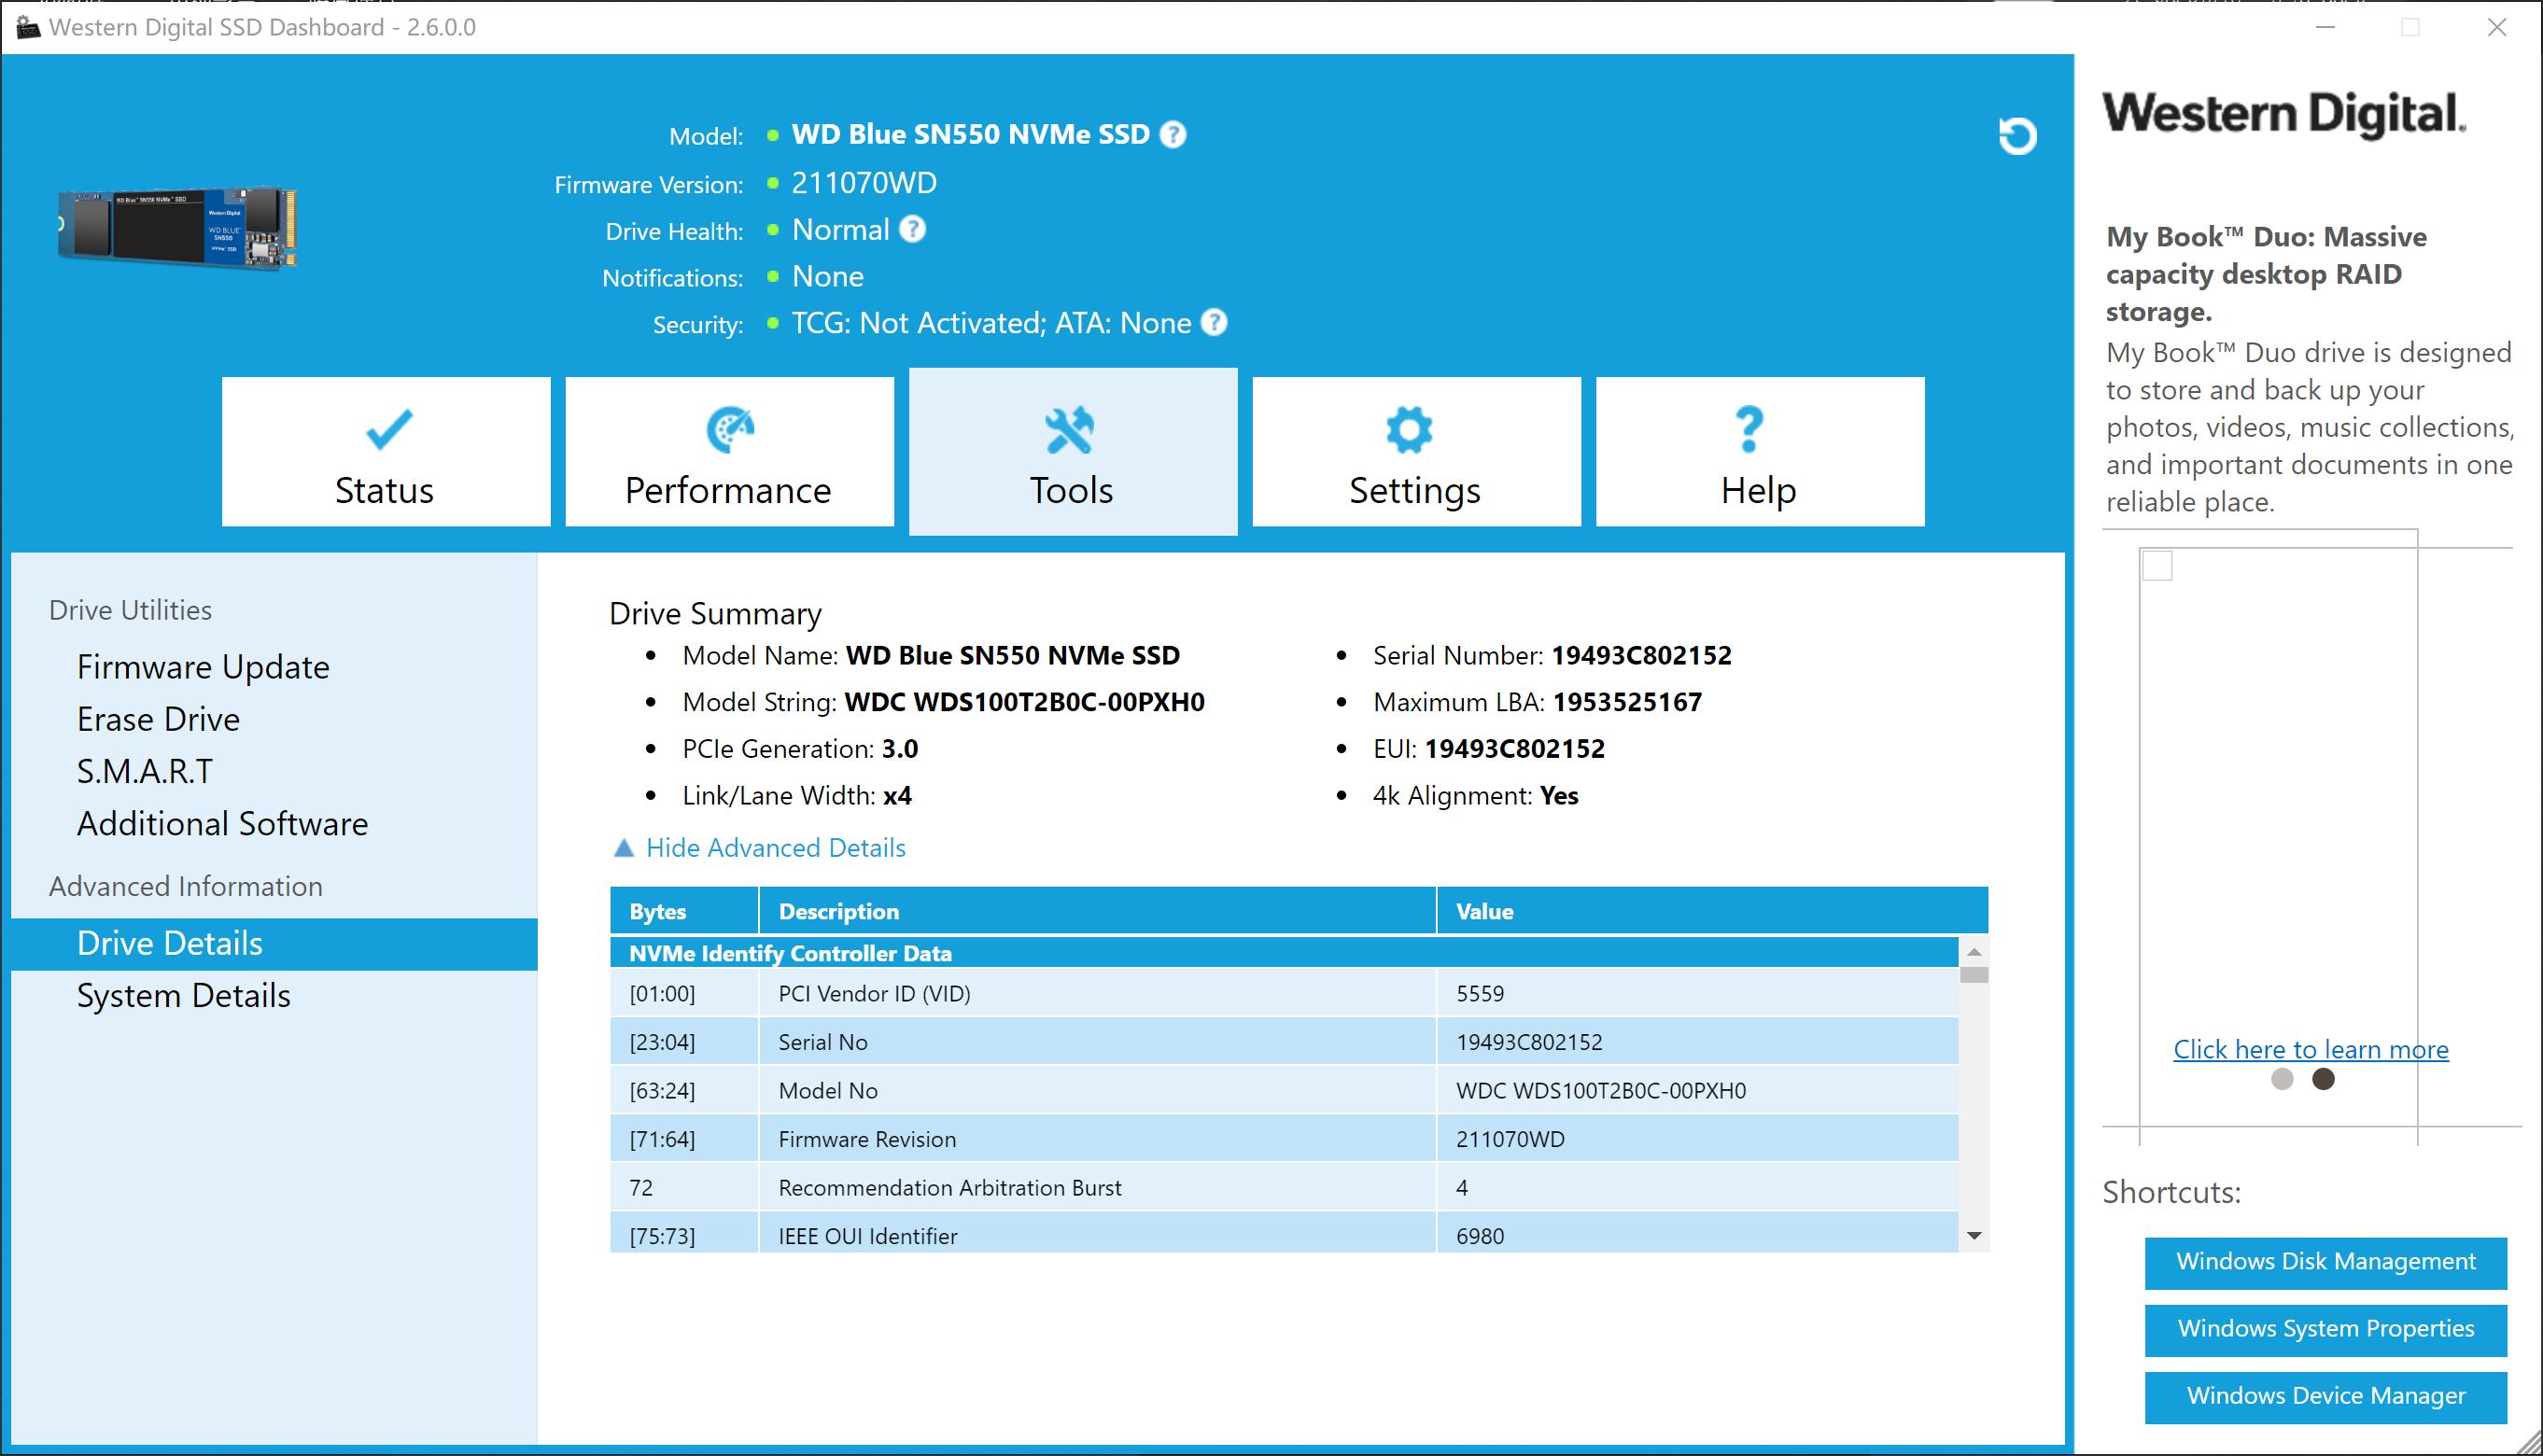Select the second carousel dot under the ad

(x=2324, y=1079)
